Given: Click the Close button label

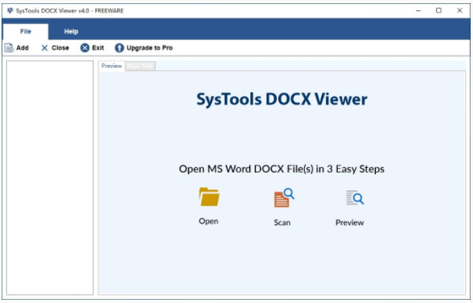Looking at the screenshot, I should [60, 48].
